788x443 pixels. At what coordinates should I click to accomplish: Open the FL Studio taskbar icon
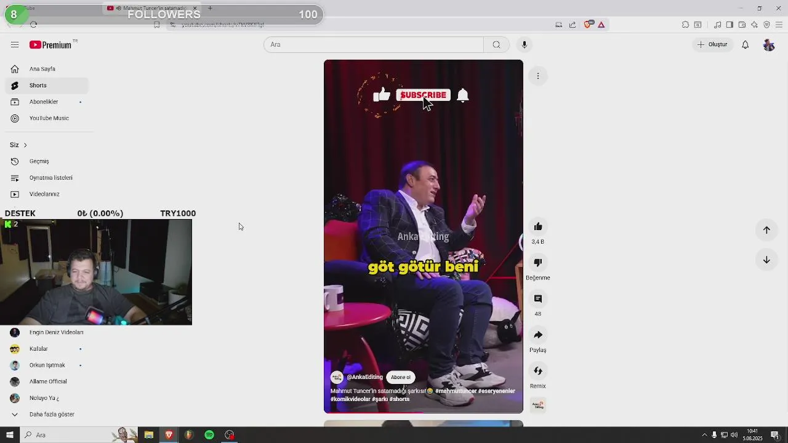coord(189,435)
